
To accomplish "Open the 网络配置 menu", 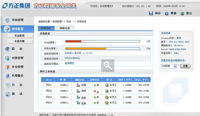I will pos(17,29).
